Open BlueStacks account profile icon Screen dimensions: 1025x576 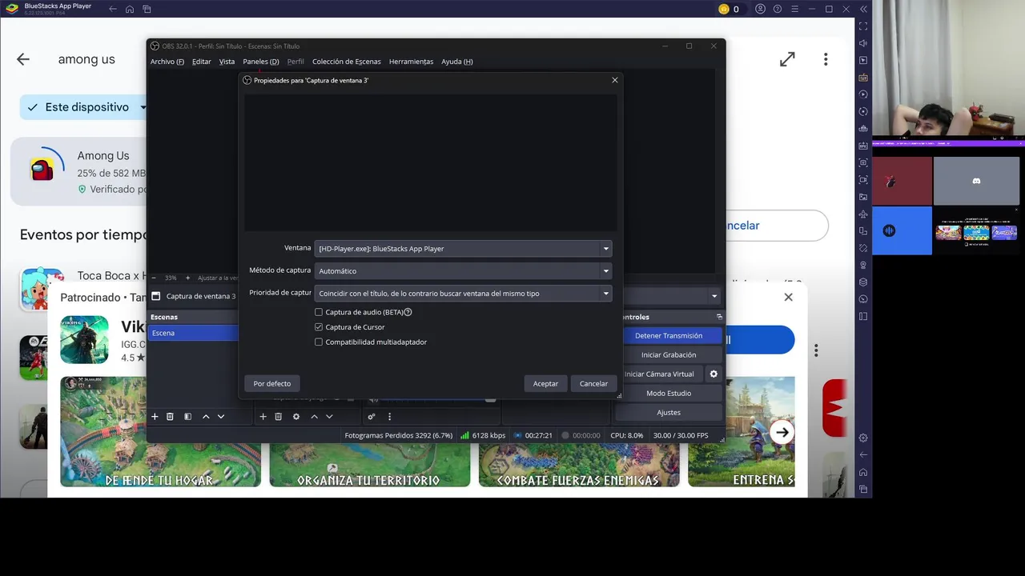(761, 9)
